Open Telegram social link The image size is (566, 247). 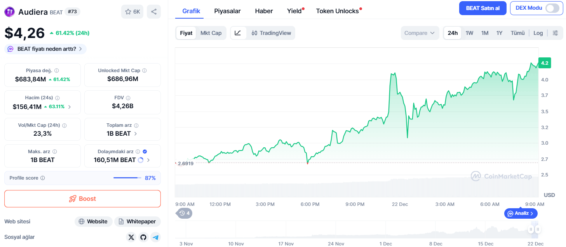(x=156, y=237)
